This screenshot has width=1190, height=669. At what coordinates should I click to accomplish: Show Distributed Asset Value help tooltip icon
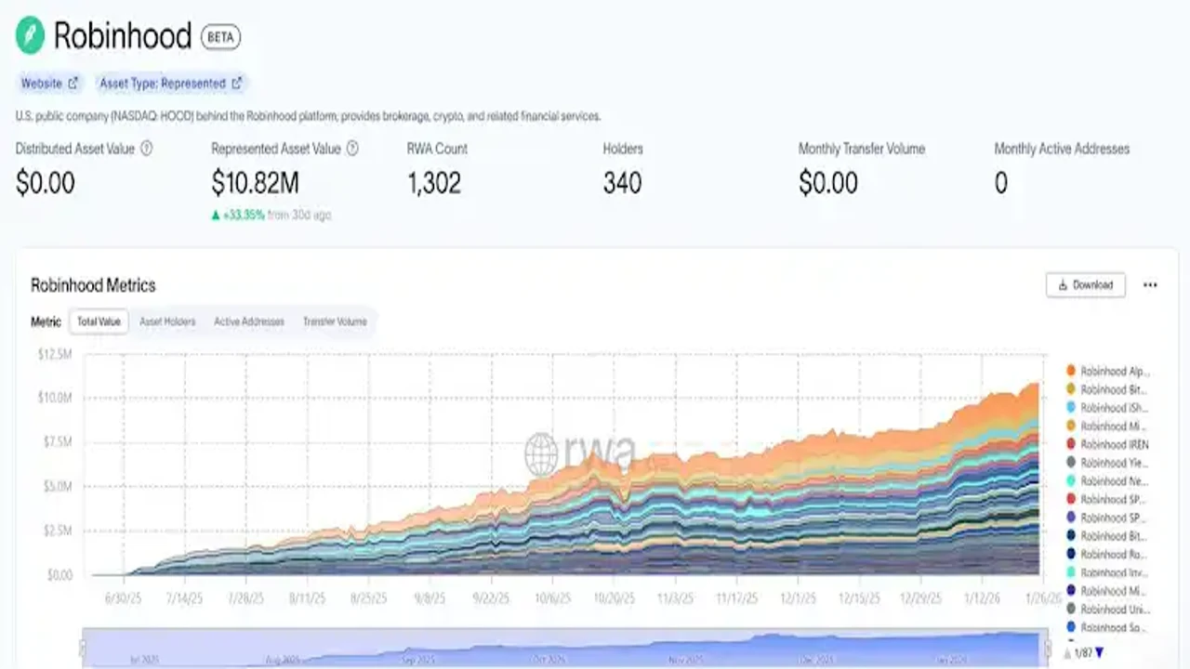point(146,149)
